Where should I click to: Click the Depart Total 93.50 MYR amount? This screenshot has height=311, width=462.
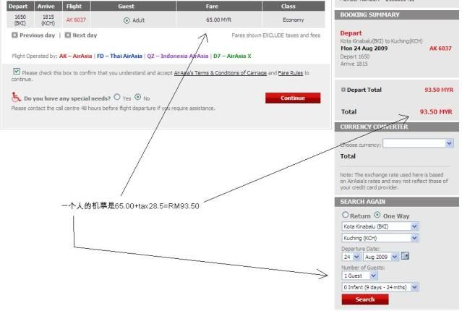click(439, 90)
